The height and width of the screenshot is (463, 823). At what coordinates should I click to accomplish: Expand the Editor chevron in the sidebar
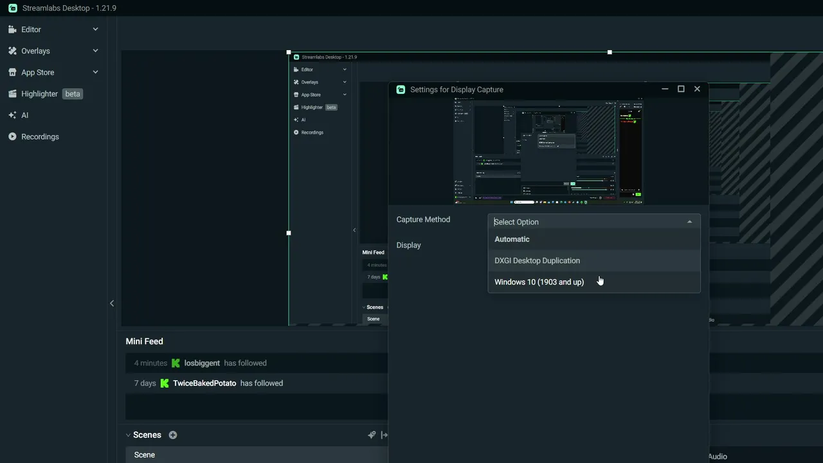tap(95, 29)
